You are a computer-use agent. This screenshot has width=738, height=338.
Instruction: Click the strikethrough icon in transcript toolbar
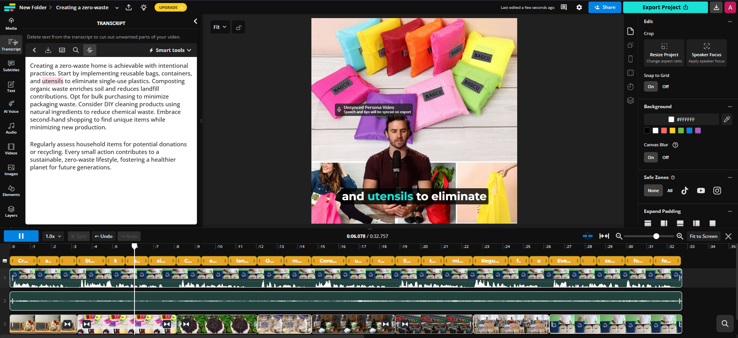pyautogui.click(x=90, y=50)
